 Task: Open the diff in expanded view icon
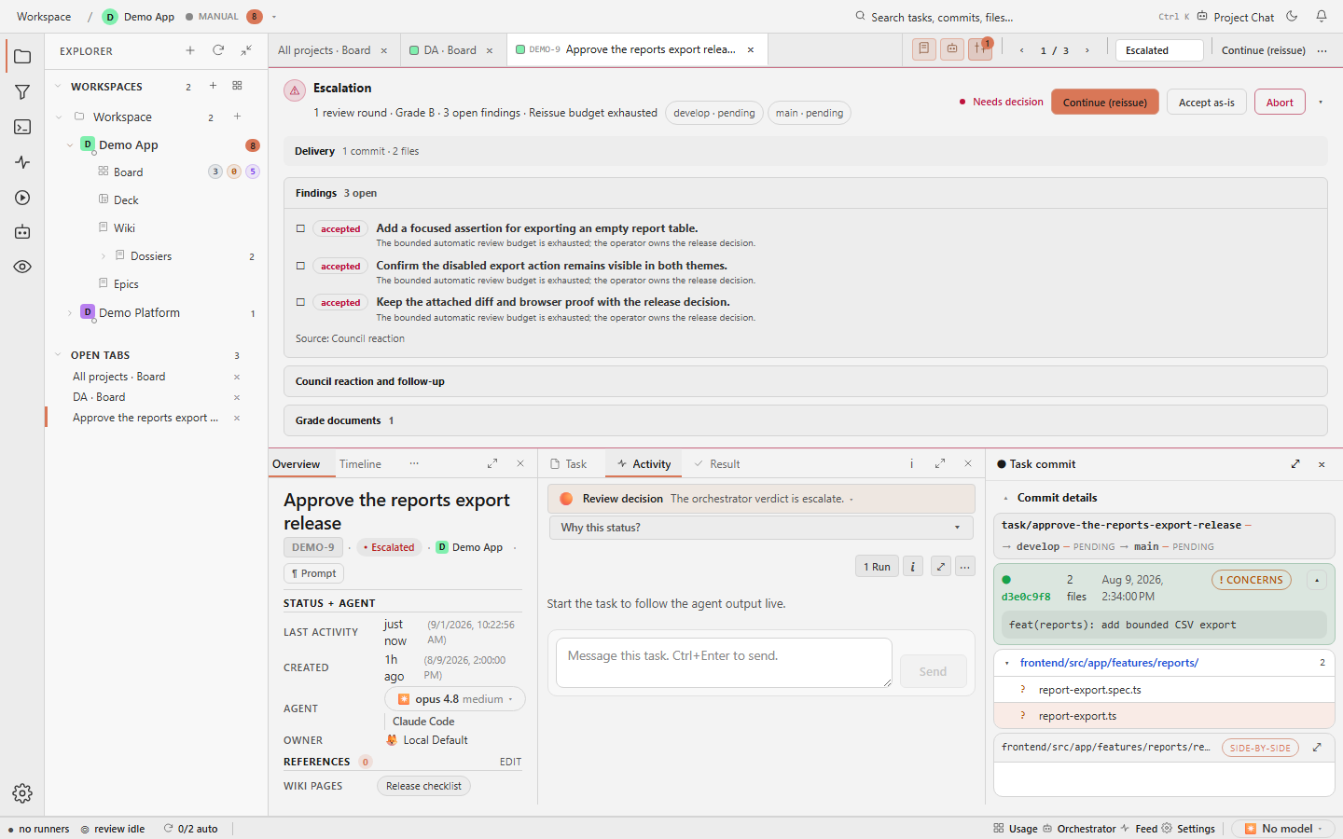pos(1317,747)
